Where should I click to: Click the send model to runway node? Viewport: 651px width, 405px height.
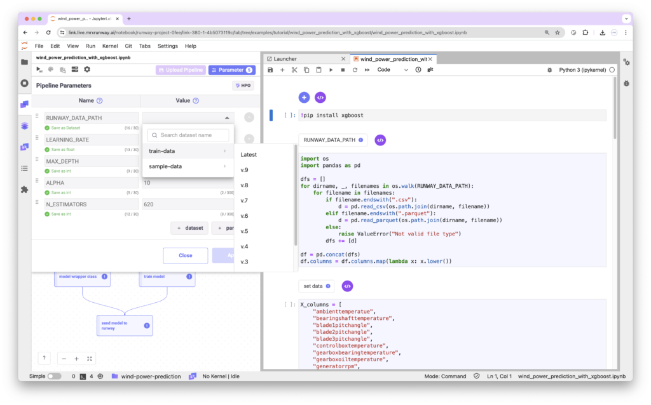tap(125, 326)
